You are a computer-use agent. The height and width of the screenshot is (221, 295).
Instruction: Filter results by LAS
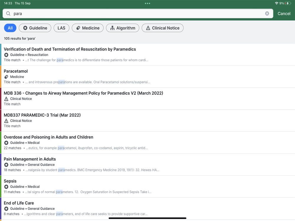61,28
